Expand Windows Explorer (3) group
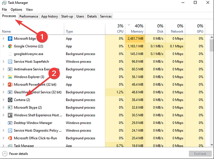The height and width of the screenshot is (159, 214). point(3,77)
